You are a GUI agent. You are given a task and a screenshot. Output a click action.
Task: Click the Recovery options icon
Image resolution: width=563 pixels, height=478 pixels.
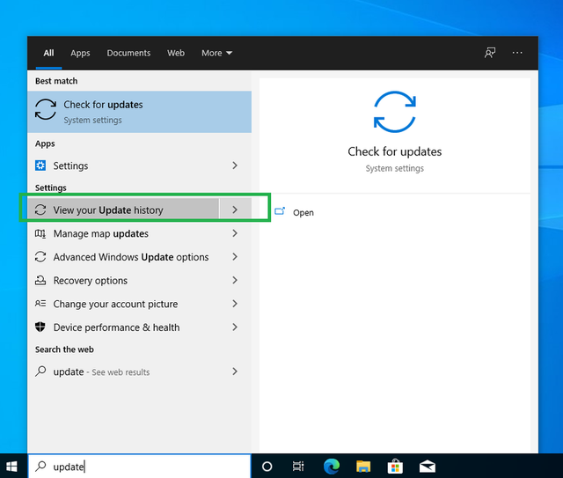tap(40, 280)
